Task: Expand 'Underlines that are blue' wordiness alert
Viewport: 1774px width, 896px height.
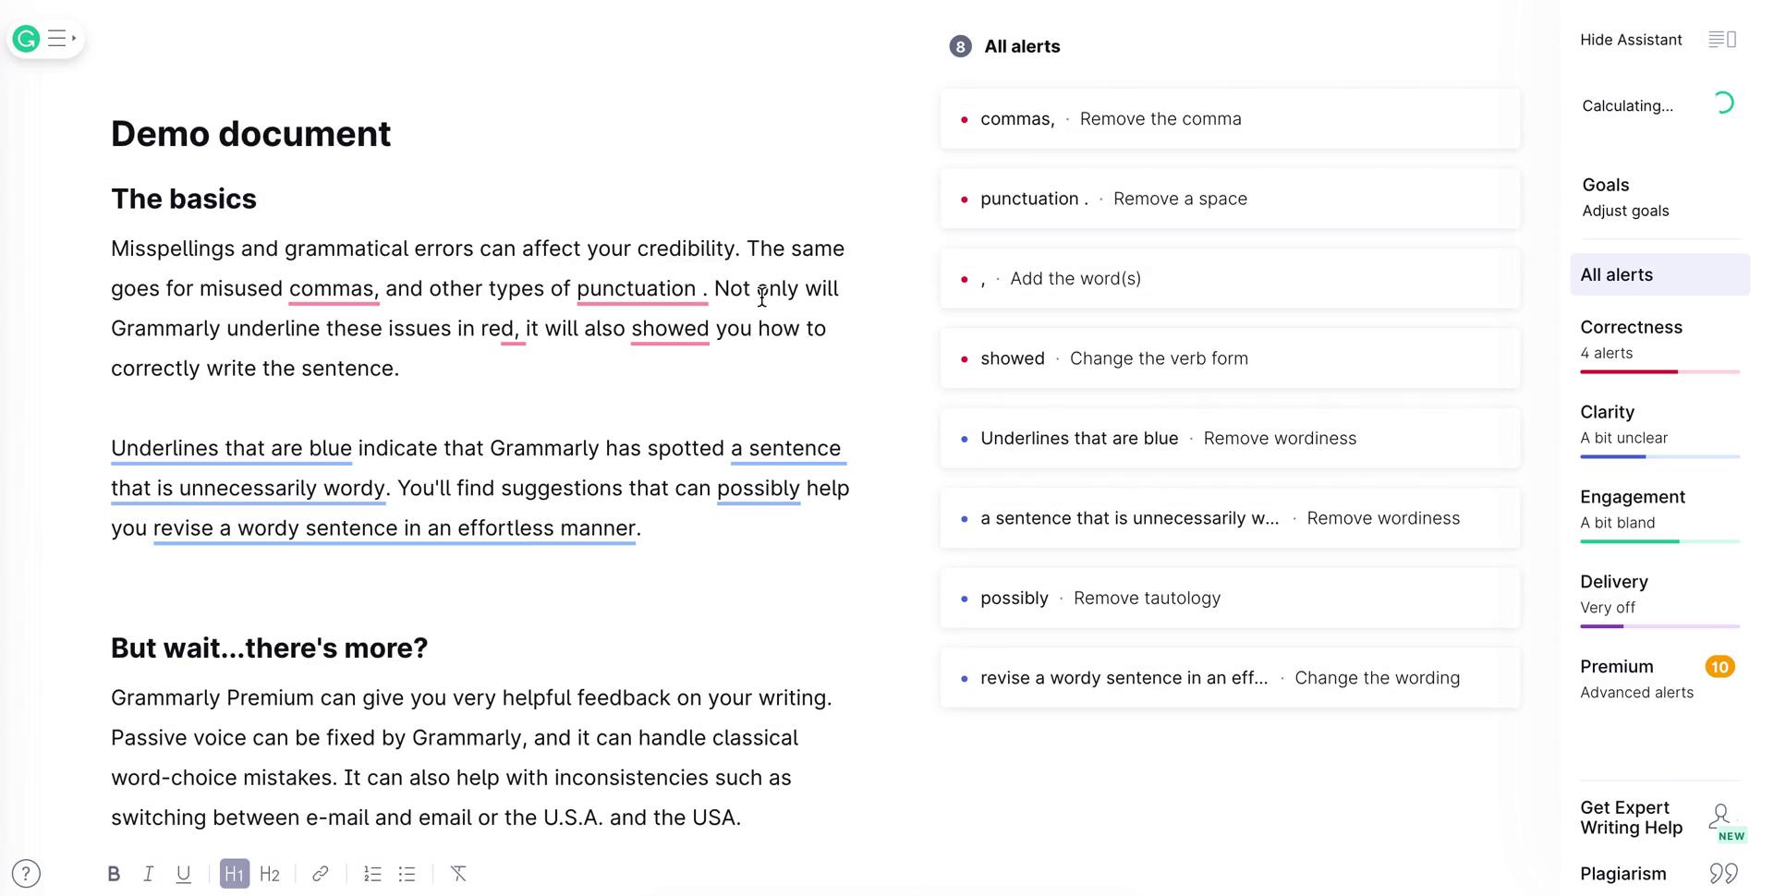Action: pyautogui.click(x=1230, y=439)
